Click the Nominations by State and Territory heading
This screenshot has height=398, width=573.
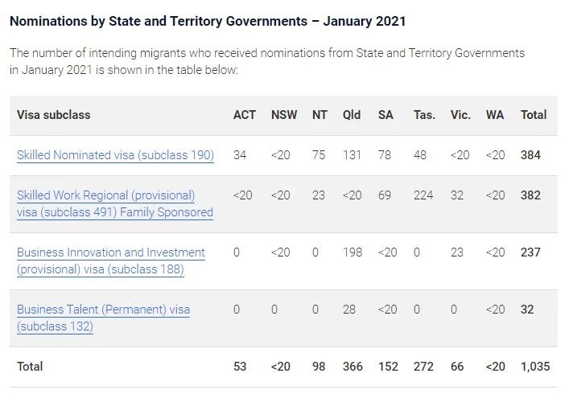pos(208,22)
